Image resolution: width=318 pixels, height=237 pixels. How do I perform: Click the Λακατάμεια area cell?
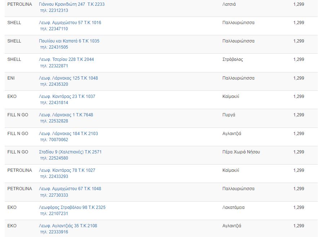pos(233,207)
